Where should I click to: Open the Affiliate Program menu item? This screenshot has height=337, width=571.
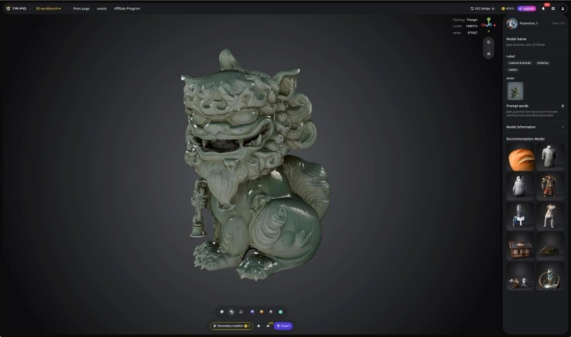click(126, 8)
